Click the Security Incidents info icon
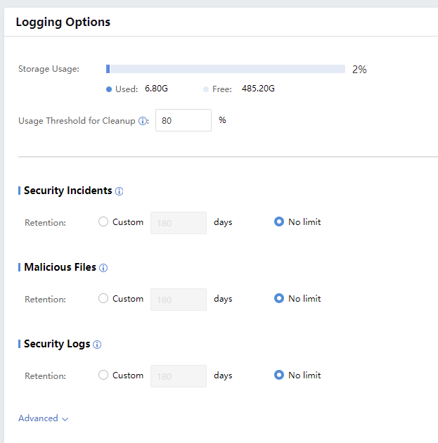This screenshot has height=443, width=438. pos(119,191)
